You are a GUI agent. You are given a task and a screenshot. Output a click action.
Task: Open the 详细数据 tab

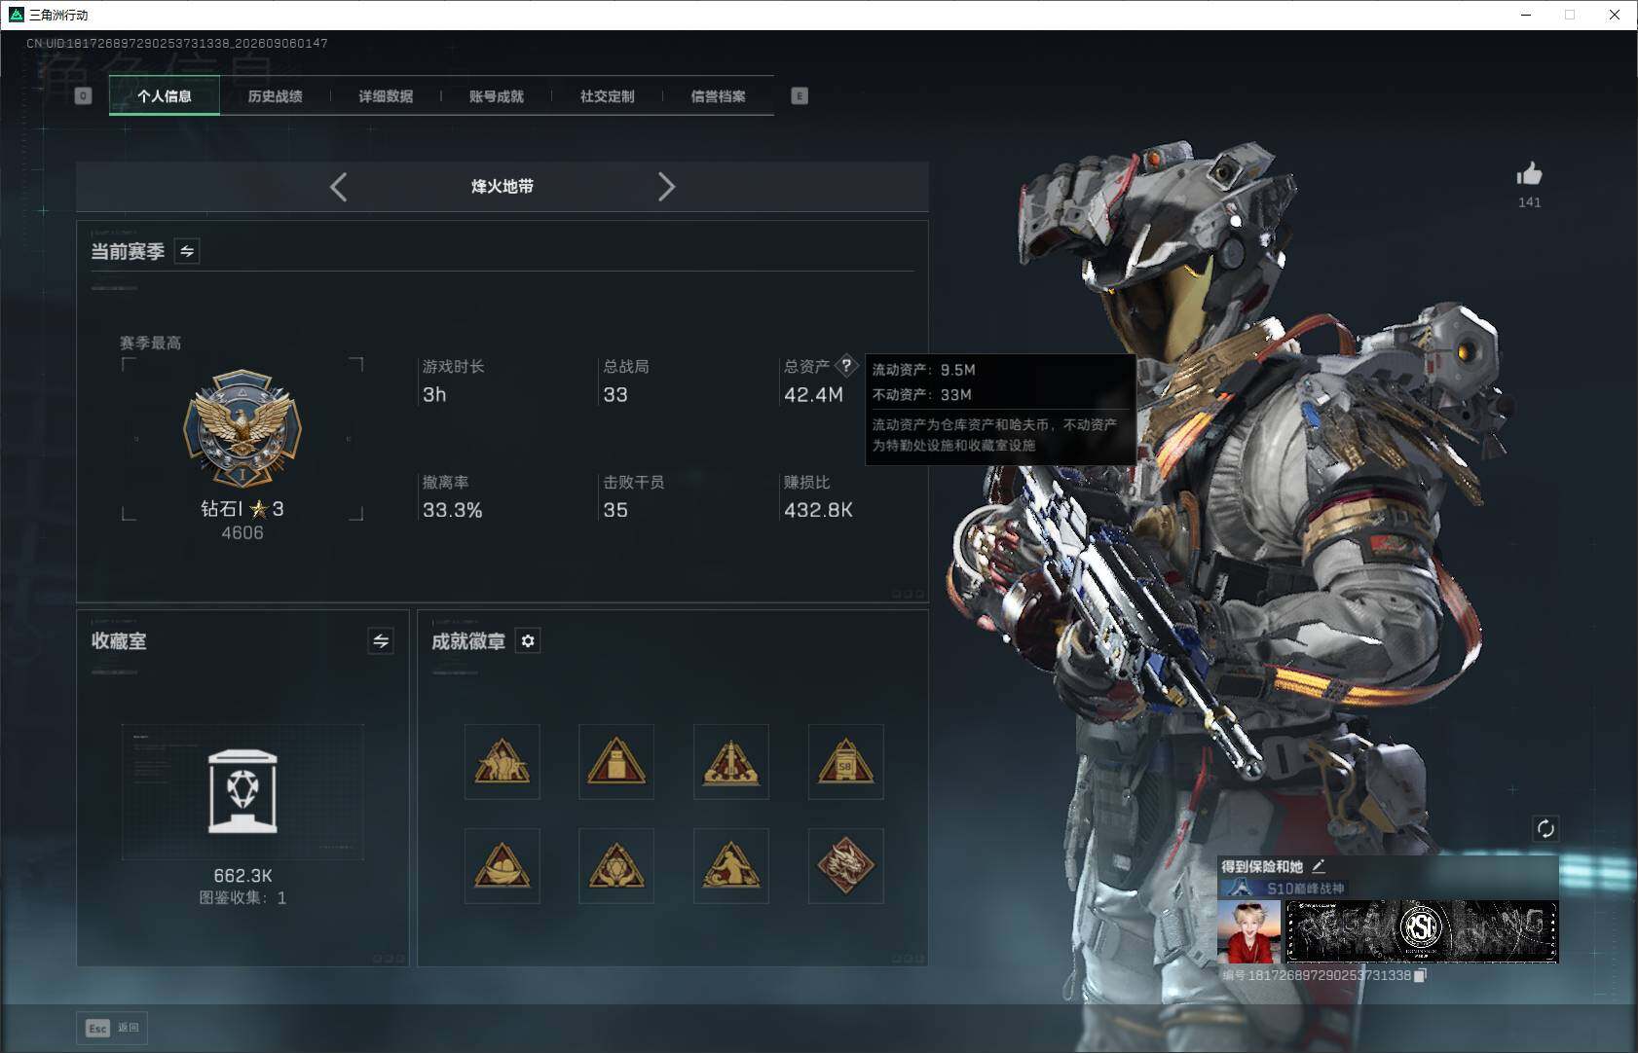[386, 95]
